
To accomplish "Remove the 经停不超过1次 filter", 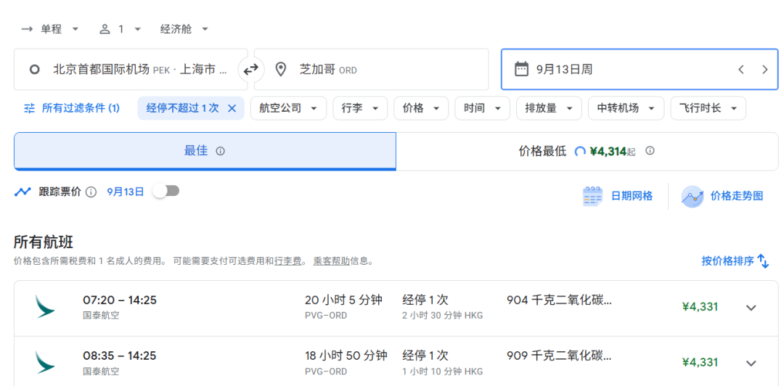I will tap(232, 108).
